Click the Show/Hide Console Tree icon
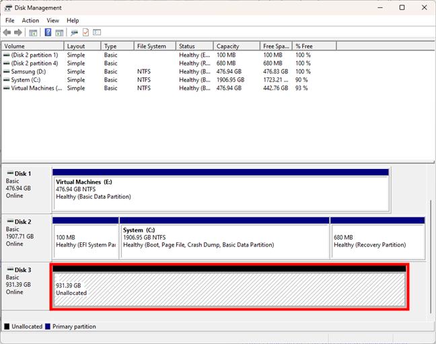 [33, 32]
